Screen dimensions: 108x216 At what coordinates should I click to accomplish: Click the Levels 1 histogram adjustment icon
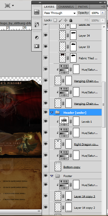pyautogui.click(x=64, y=121)
